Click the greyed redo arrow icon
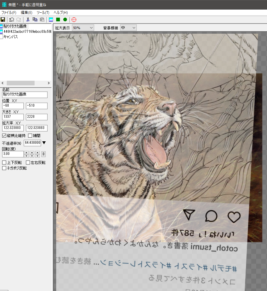267x291 pixels. (x=19, y=19)
